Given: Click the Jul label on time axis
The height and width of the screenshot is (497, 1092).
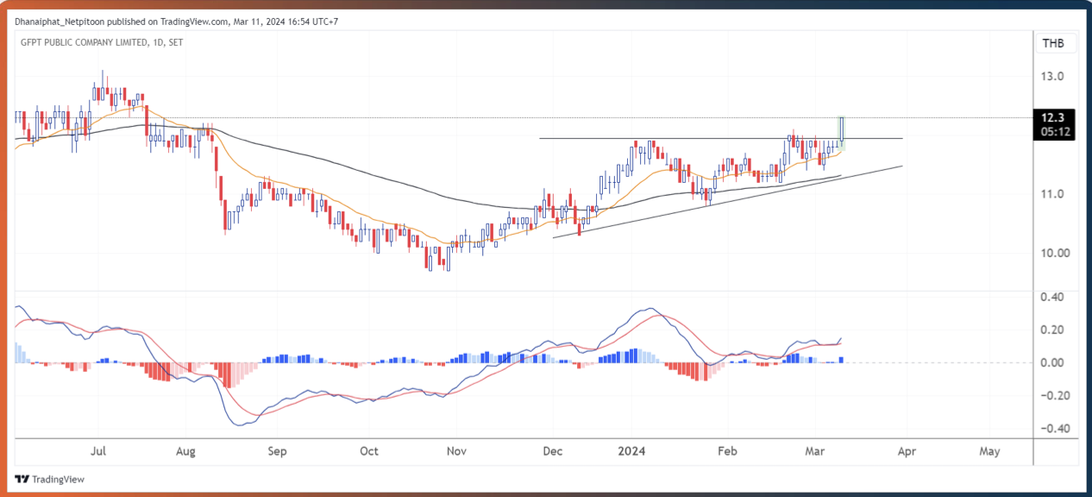Looking at the screenshot, I should 98,451.
